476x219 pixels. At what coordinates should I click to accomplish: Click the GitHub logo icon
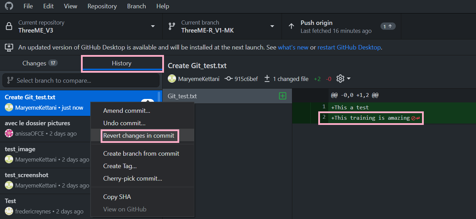(9, 6)
